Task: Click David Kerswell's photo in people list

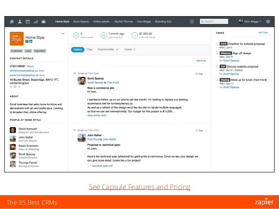Action: (13, 130)
